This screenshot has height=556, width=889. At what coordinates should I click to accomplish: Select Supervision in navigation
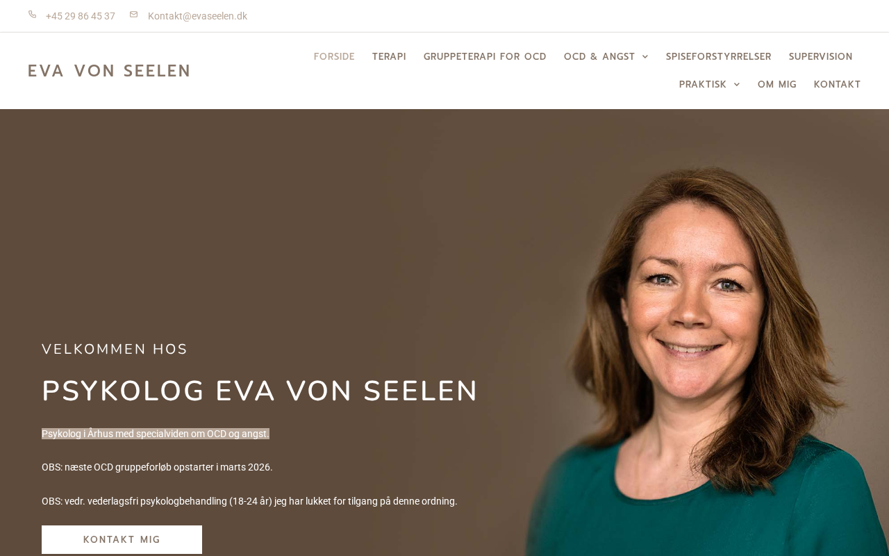[x=821, y=57]
